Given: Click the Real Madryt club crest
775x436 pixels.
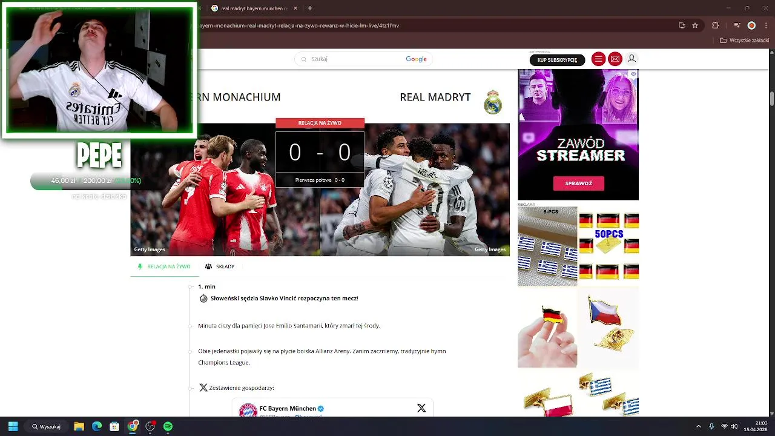Looking at the screenshot, I should coord(493,102).
